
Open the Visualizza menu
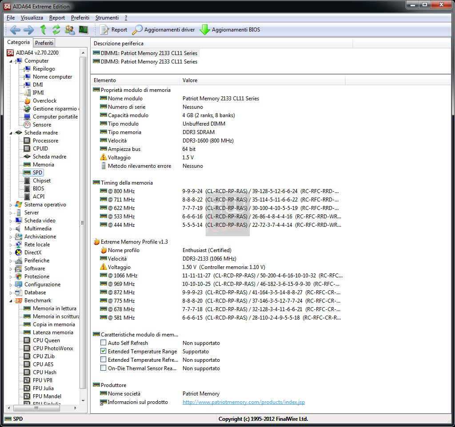tap(32, 18)
